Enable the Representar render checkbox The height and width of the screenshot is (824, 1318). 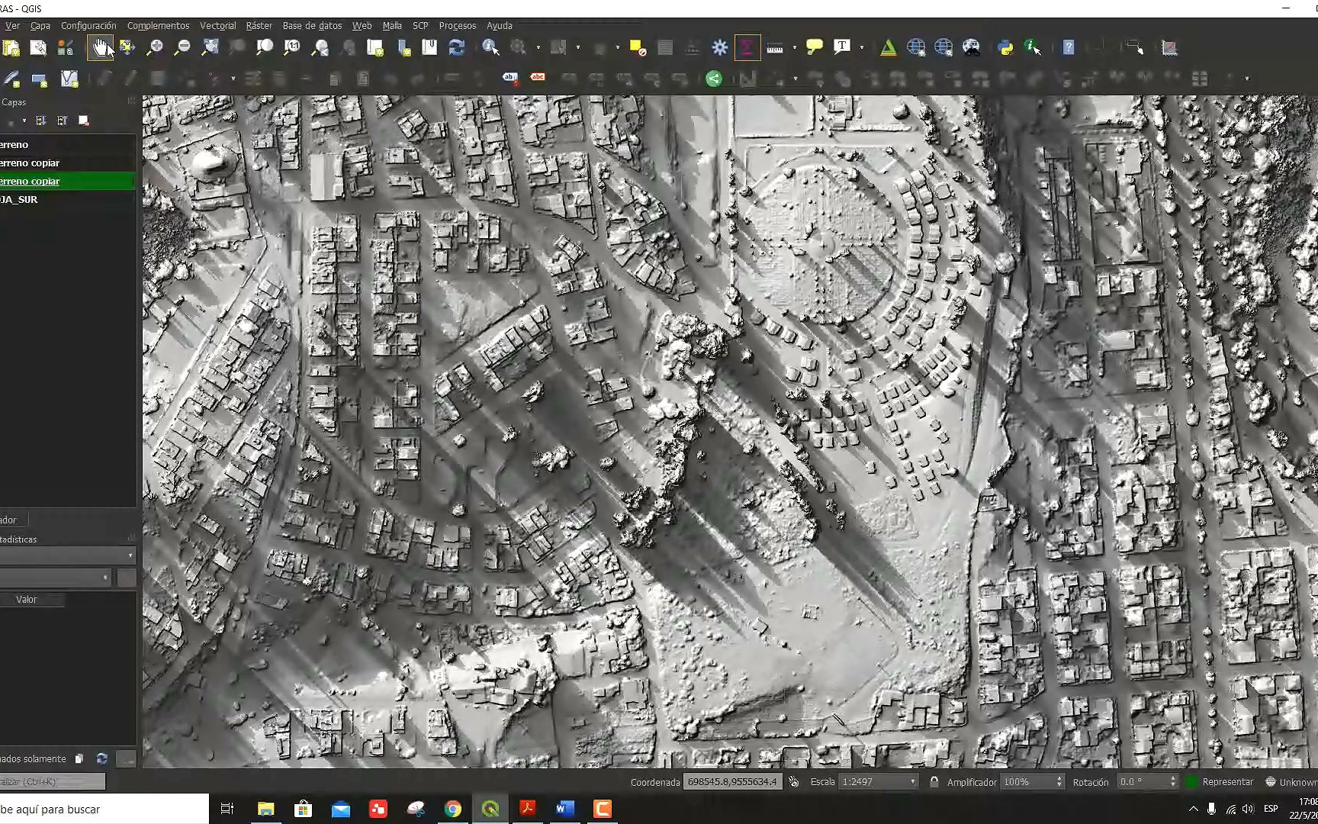pos(1191,781)
